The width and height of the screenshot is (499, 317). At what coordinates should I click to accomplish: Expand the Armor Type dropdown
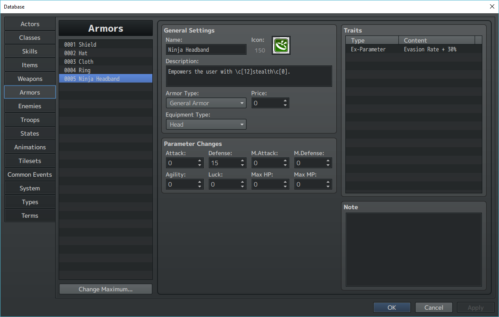click(x=206, y=103)
